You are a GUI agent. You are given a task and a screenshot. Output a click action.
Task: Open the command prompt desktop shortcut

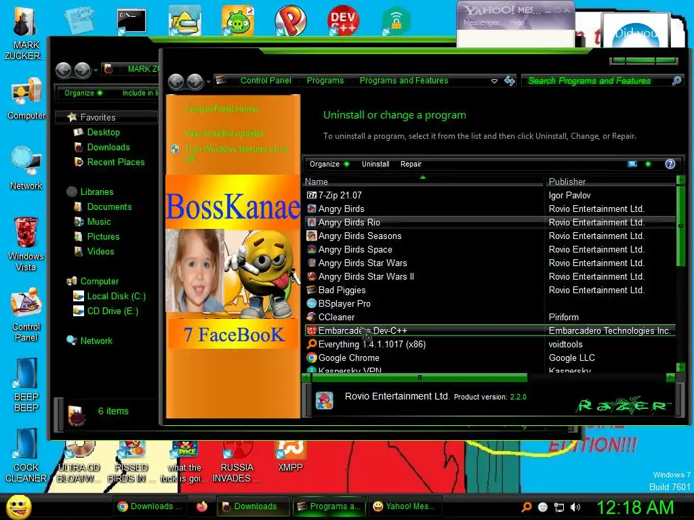131,21
